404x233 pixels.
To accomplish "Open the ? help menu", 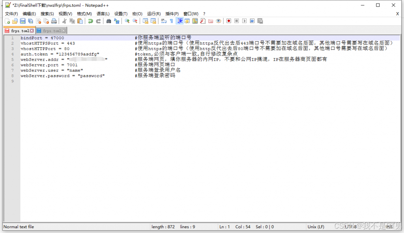I will pos(204,14).
